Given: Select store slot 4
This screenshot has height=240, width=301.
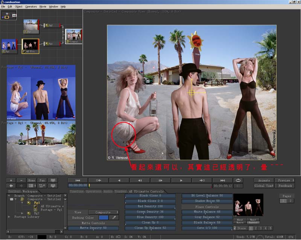Looking at the screenshot, I should pyautogui.click(x=266, y=228).
